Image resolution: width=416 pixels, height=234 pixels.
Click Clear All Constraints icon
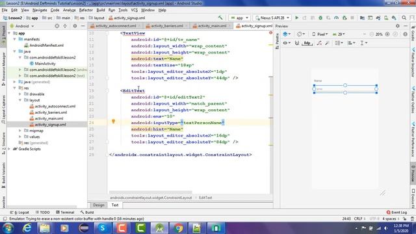(319, 43)
